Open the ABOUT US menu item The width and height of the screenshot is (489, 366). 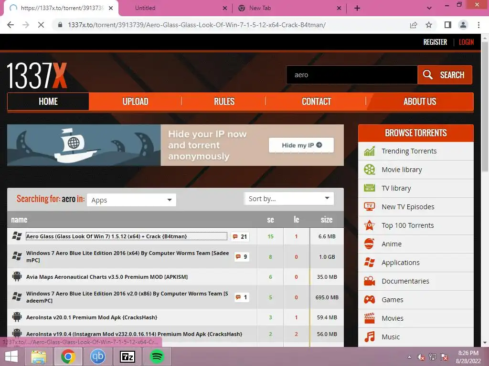click(420, 102)
